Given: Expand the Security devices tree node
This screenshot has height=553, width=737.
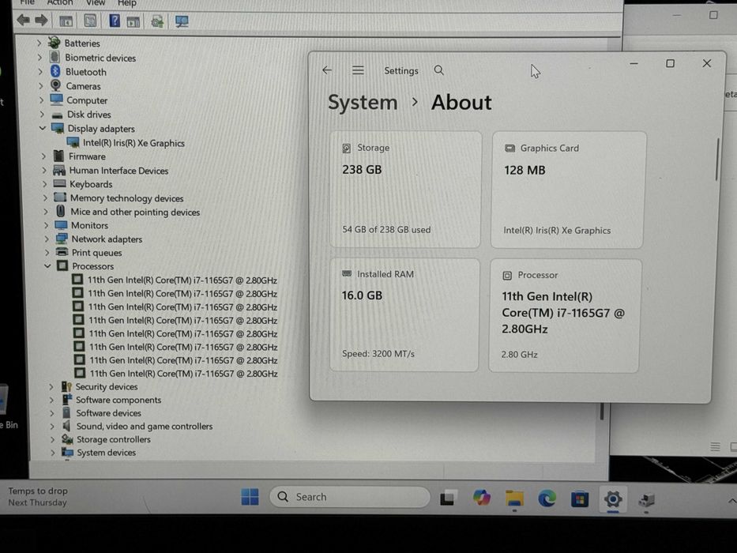Looking at the screenshot, I should pos(51,386).
